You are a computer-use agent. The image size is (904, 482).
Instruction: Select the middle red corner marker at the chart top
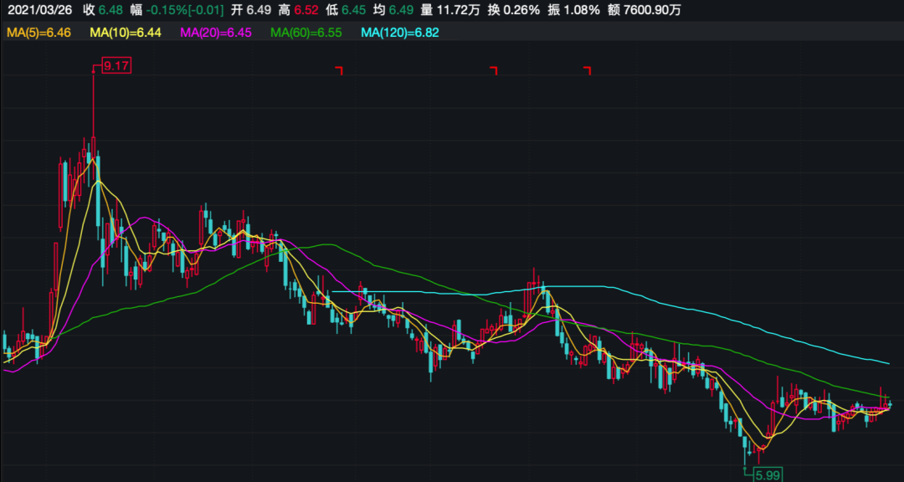(x=493, y=70)
